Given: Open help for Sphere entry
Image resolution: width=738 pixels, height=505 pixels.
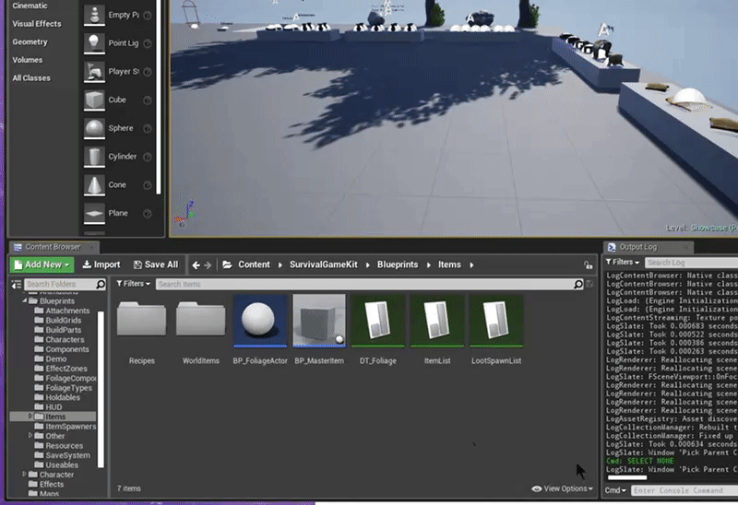Looking at the screenshot, I should pos(148,128).
